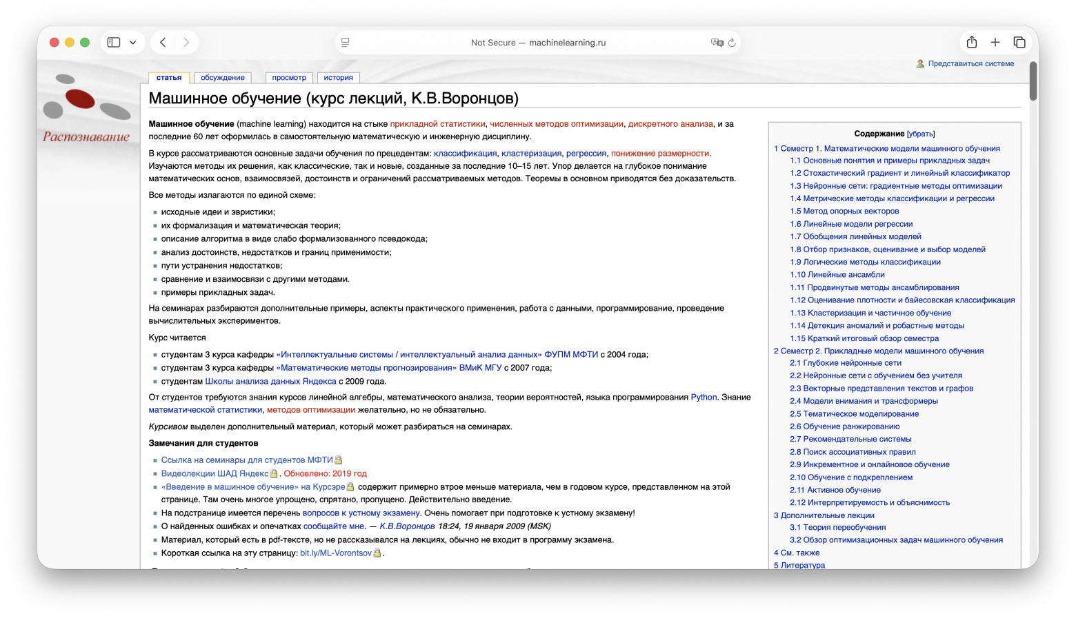The width and height of the screenshot is (1076, 618).
Task: Go back with the browser back arrow
Action: pos(163,43)
